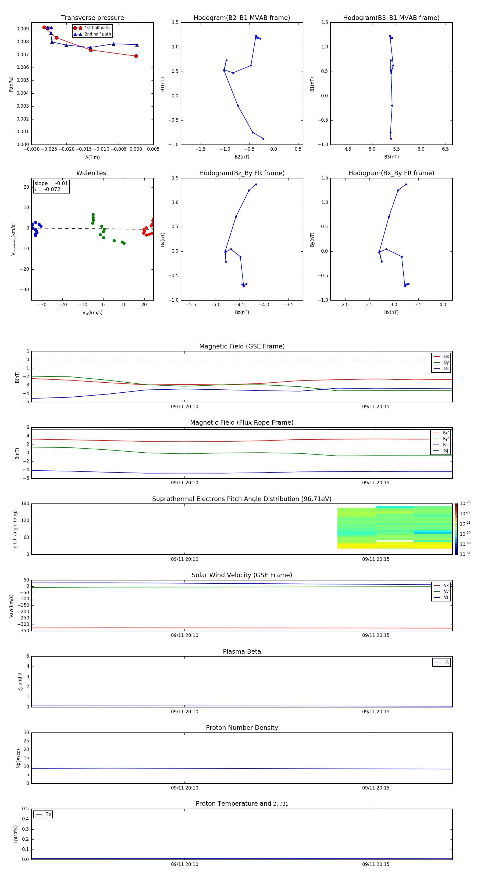Click the '2nd half path' legend entry
The image size is (484, 888).
tap(92, 34)
